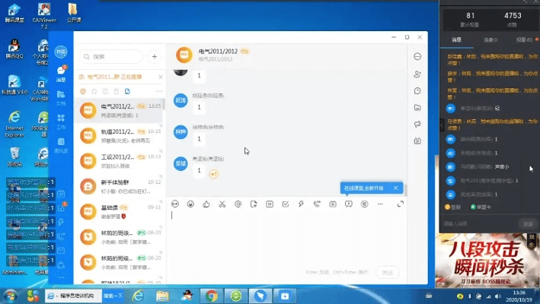540x304 pixels.
Task: Expand the chat input area to full size
Action: [401, 204]
